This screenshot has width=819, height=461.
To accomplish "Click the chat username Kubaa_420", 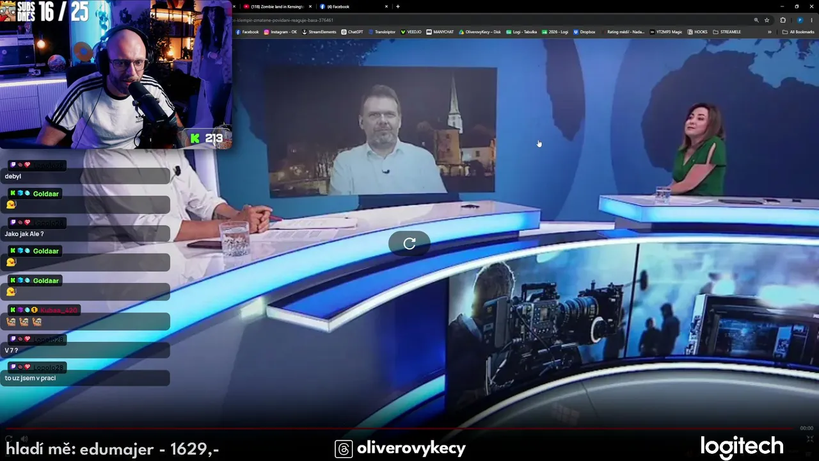I will click(x=59, y=310).
